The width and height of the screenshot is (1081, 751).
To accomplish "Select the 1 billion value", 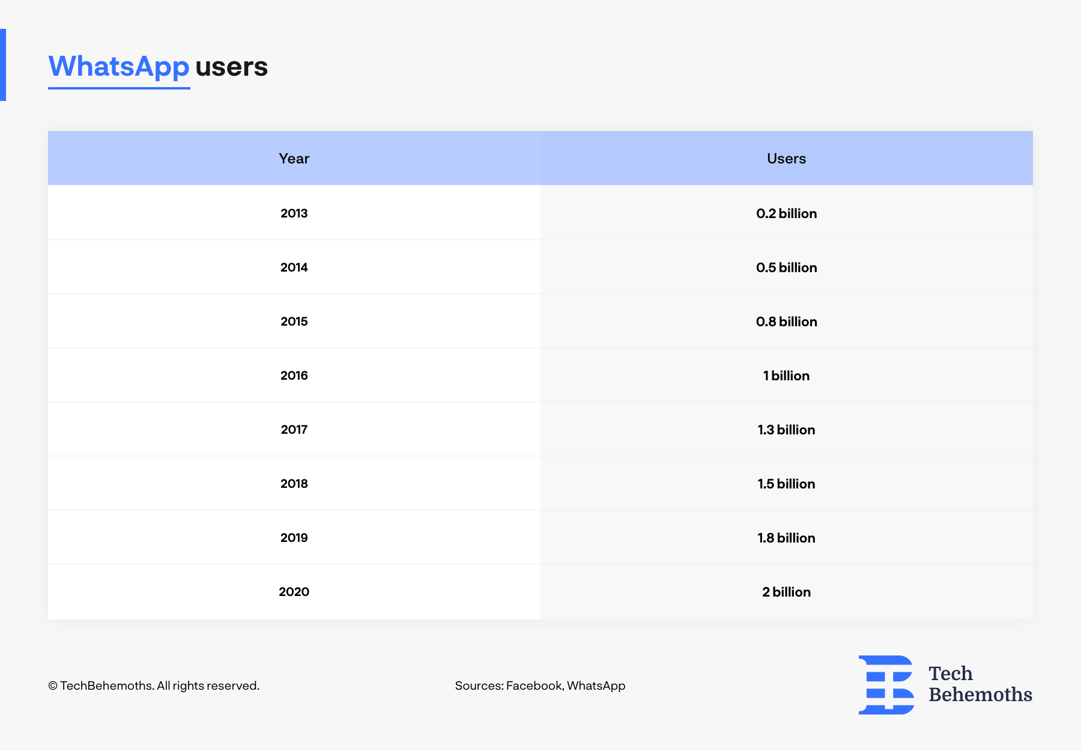I will 787,375.
